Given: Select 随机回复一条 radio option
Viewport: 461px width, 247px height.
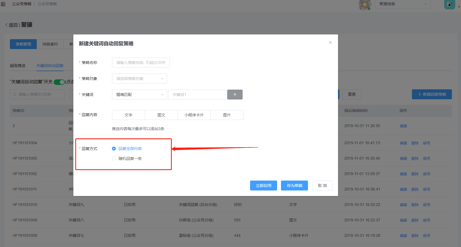Looking at the screenshot, I should pos(114,159).
